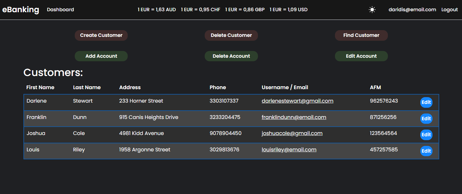Select the 1 EUR to USD exchange rate

pos(288,10)
